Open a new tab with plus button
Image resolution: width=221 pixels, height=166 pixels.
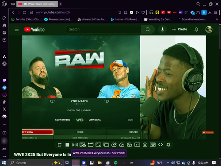tap(61, 4)
